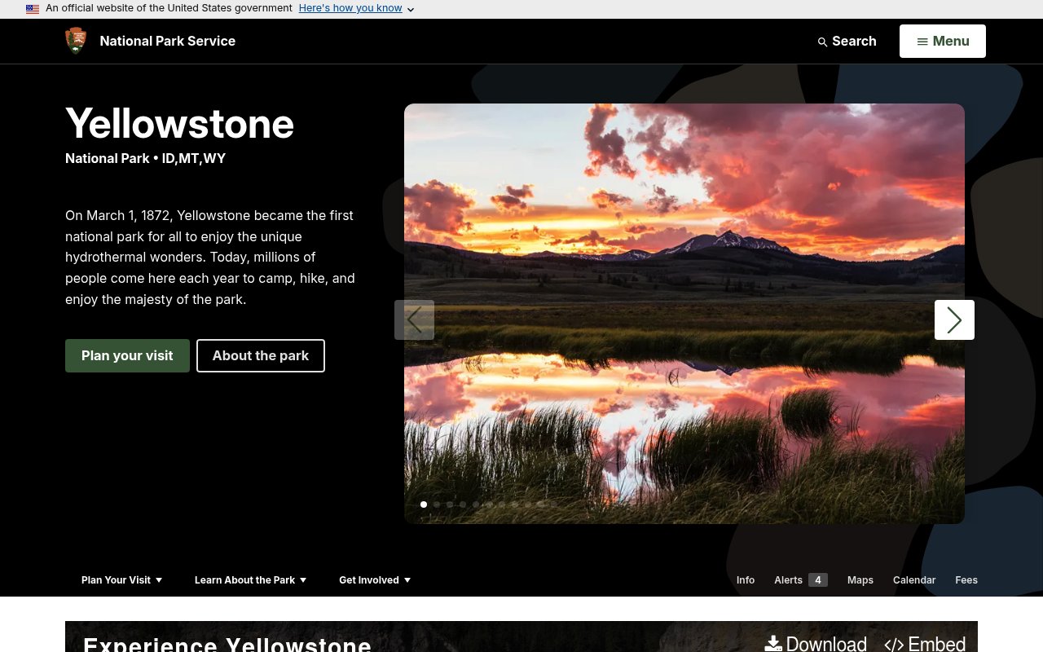Viewport: 1043px width, 652px height.
Task: Click the US flag icon
Action: 33,9
